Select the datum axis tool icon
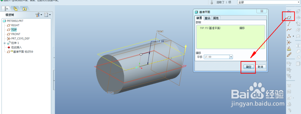This screenshot has height=114, width=301. [x=289, y=24]
